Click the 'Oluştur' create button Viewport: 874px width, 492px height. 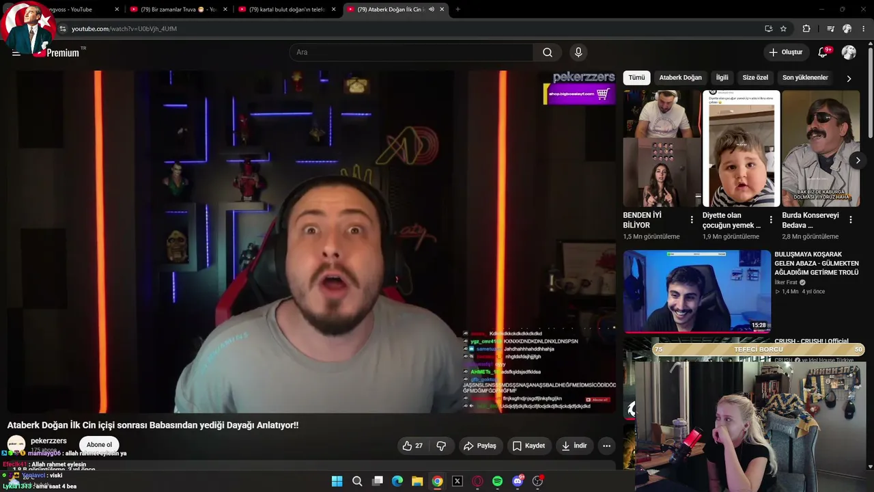[x=785, y=53]
